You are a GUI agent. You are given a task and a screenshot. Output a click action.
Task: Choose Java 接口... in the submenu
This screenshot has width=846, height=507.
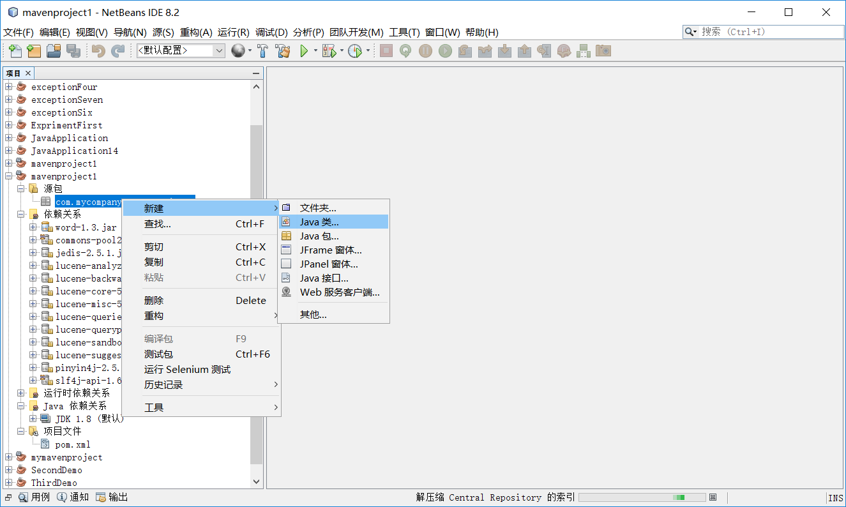[x=333, y=278]
